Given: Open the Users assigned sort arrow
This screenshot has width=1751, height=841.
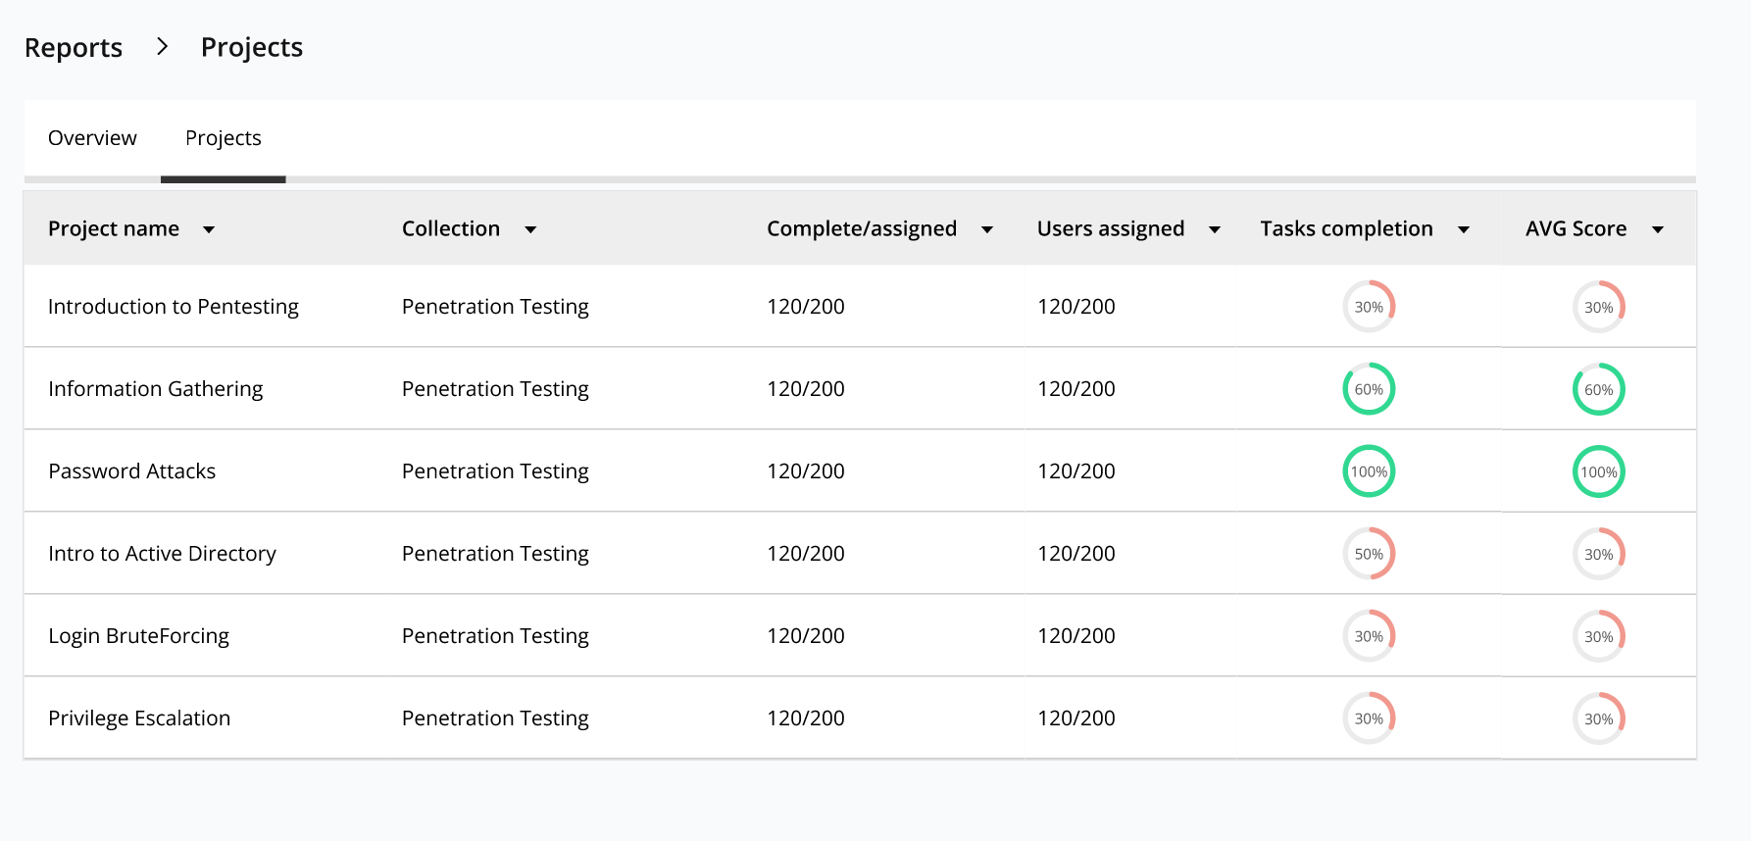Looking at the screenshot, I should tap(1215, 229).
